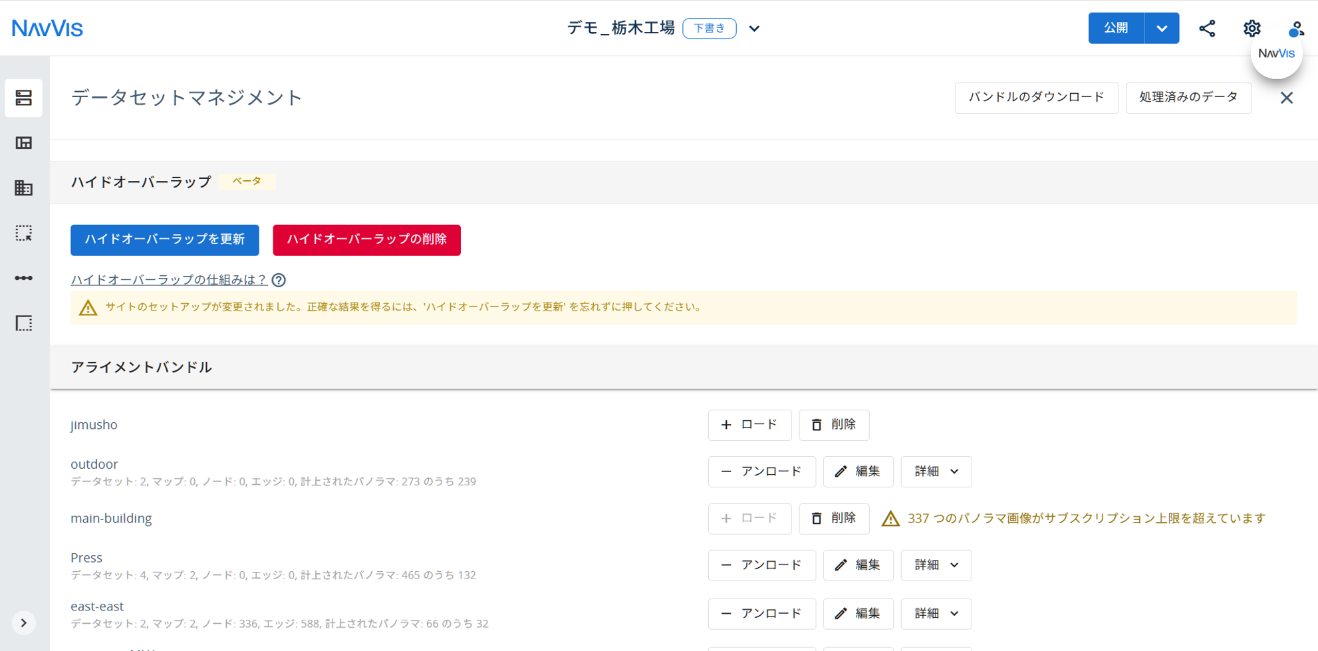Select the dashed selection area sidebar icon
Screen dimensions: 1318x651
(x=24, y=233)
